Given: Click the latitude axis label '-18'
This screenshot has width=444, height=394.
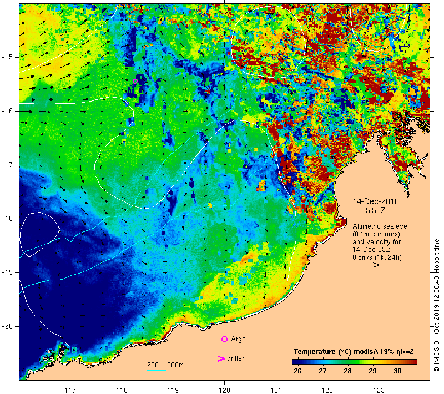Looking at the screenshot, I should [7, 219].
